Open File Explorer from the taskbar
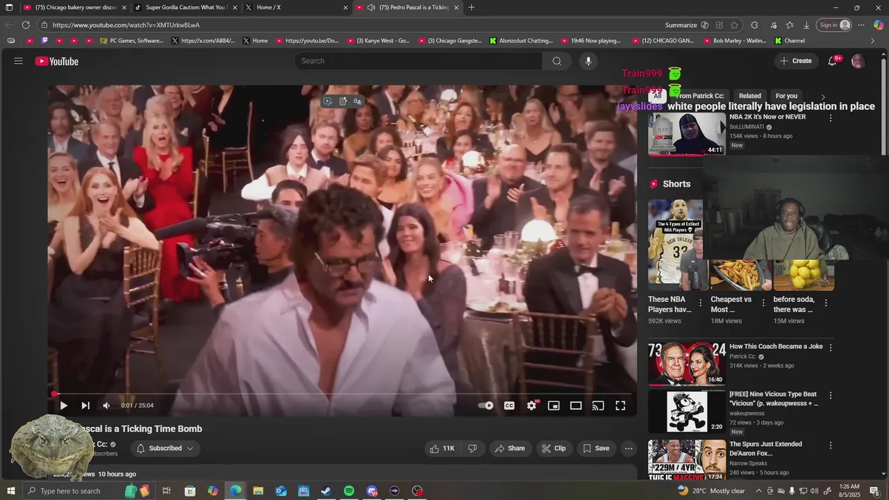The image size is (889, 500). coord(258,491)
